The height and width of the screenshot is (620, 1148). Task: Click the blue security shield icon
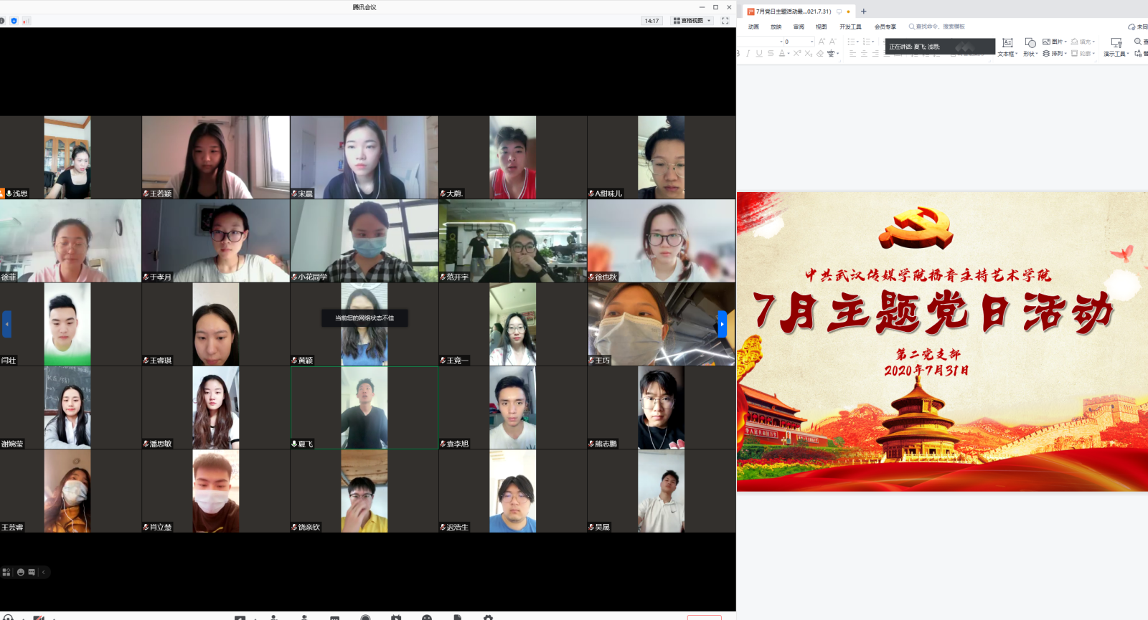[14, 21]
